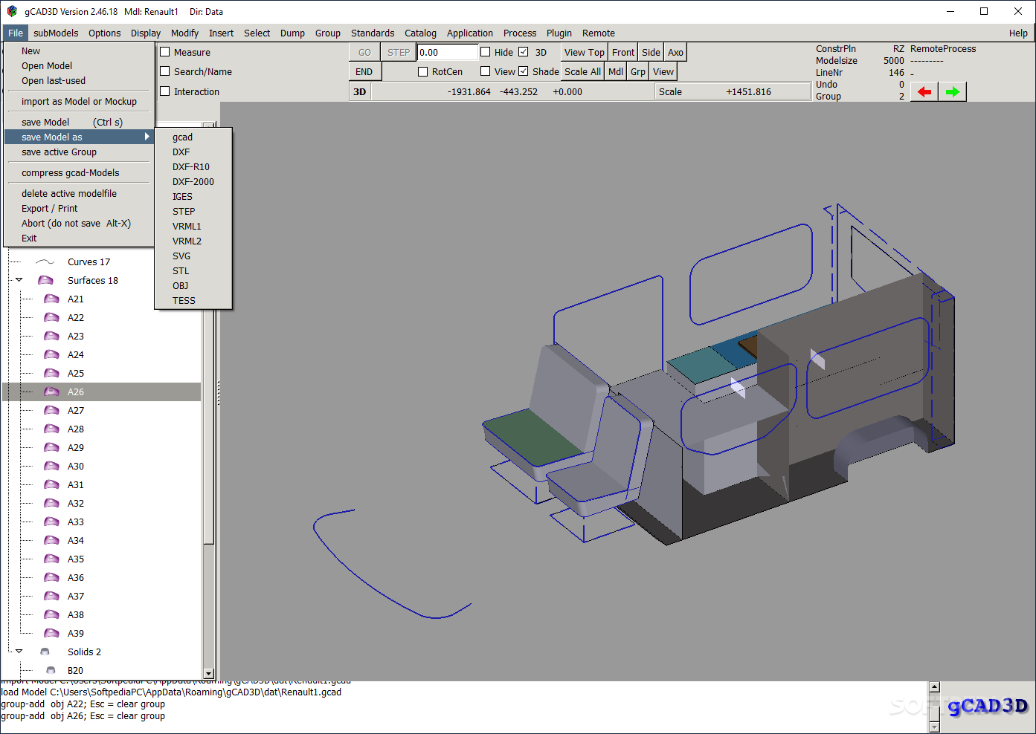Click the gCAD3D app icon in title bar
This screenshot has width=1036, height=734.
(12, 11)
